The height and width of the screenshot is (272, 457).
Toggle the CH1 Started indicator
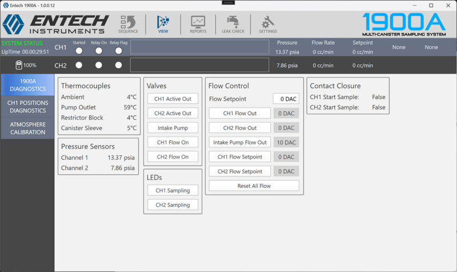(79, 51)
